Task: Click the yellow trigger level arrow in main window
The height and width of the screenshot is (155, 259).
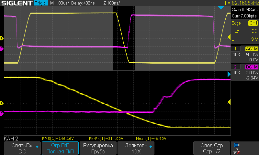Action: (229, 37)
